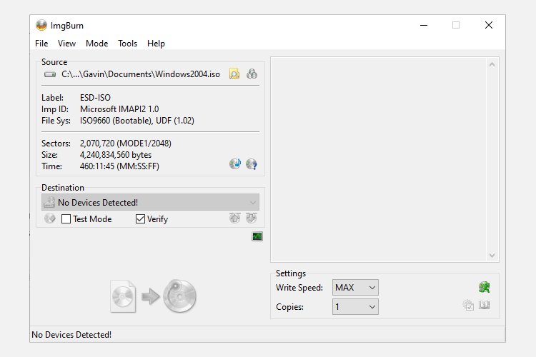Open the Tools menu

pyautogui.click(x=127, y=44)
